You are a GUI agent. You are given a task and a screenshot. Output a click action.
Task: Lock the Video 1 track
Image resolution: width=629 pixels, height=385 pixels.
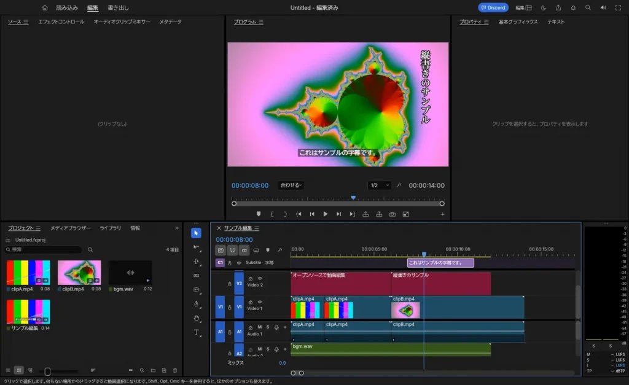click(x=230, y=308)
